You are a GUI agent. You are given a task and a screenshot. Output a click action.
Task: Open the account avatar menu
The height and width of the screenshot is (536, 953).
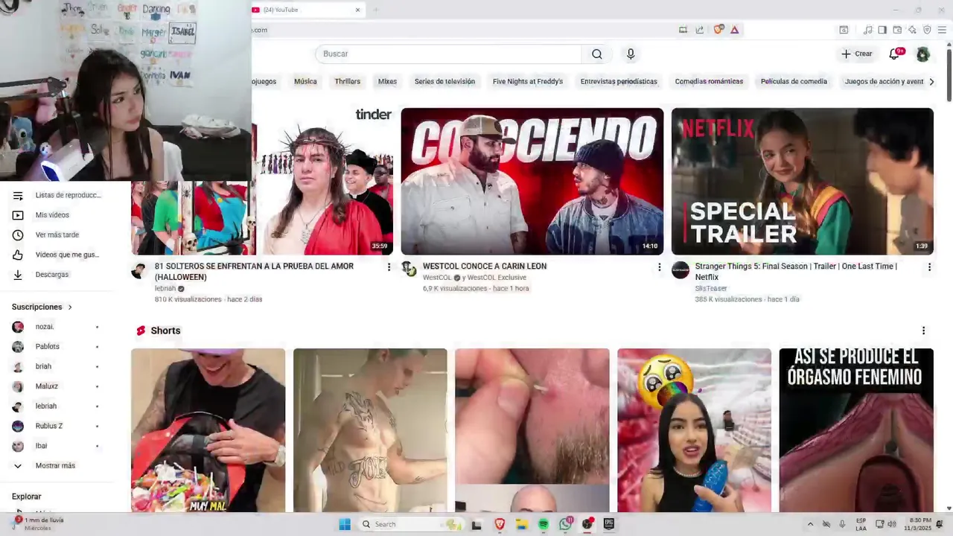click(x=923, y=54)
